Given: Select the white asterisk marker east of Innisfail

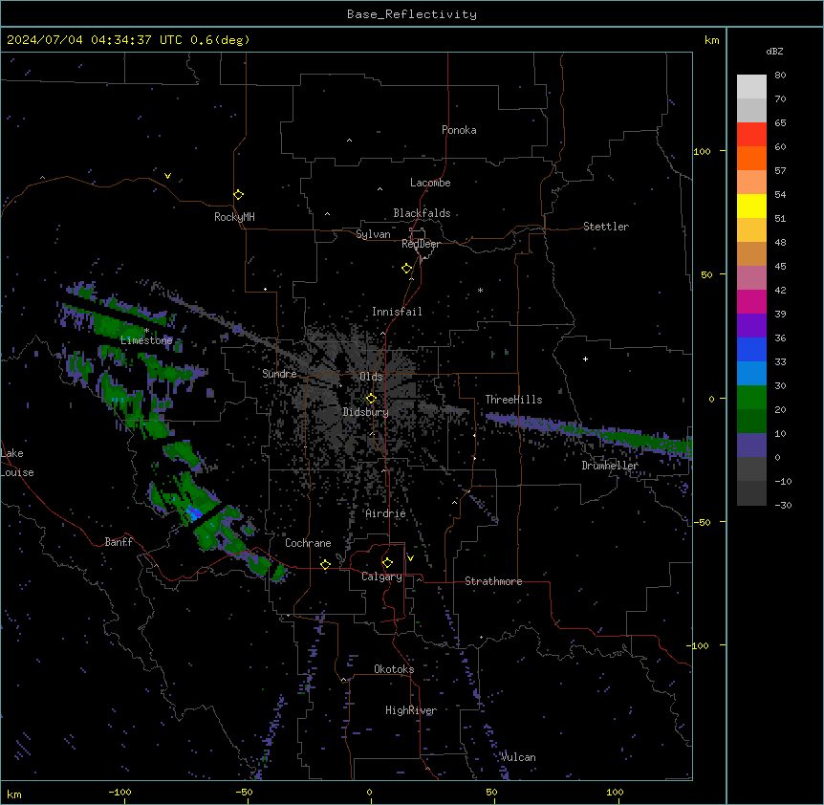Looking at the screenshot, I should (x=480, y=290).
